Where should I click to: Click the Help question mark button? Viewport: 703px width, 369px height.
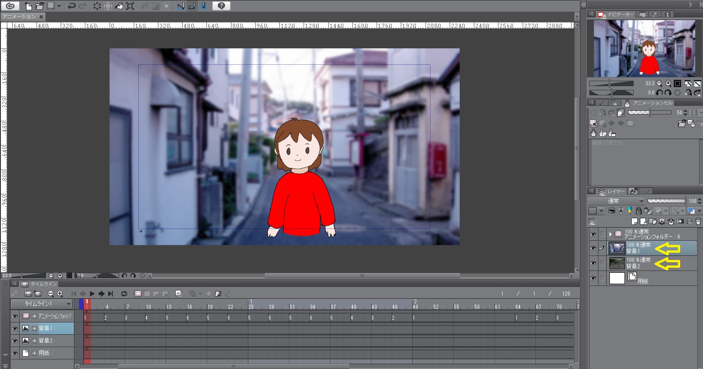click(221, 6)
